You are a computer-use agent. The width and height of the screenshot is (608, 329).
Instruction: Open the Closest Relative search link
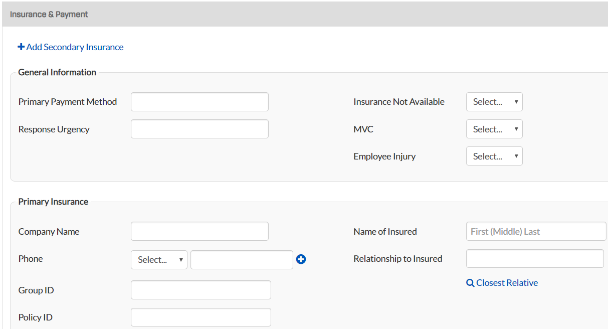coord(502,283)
